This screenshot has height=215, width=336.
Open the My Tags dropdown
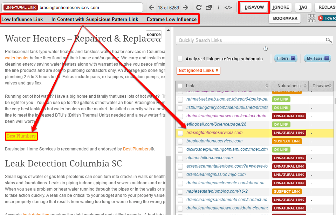coord(317,58)
